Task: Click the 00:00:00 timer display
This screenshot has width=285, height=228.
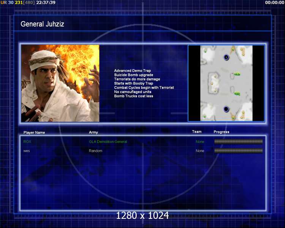Action: (x=275, y=3)
